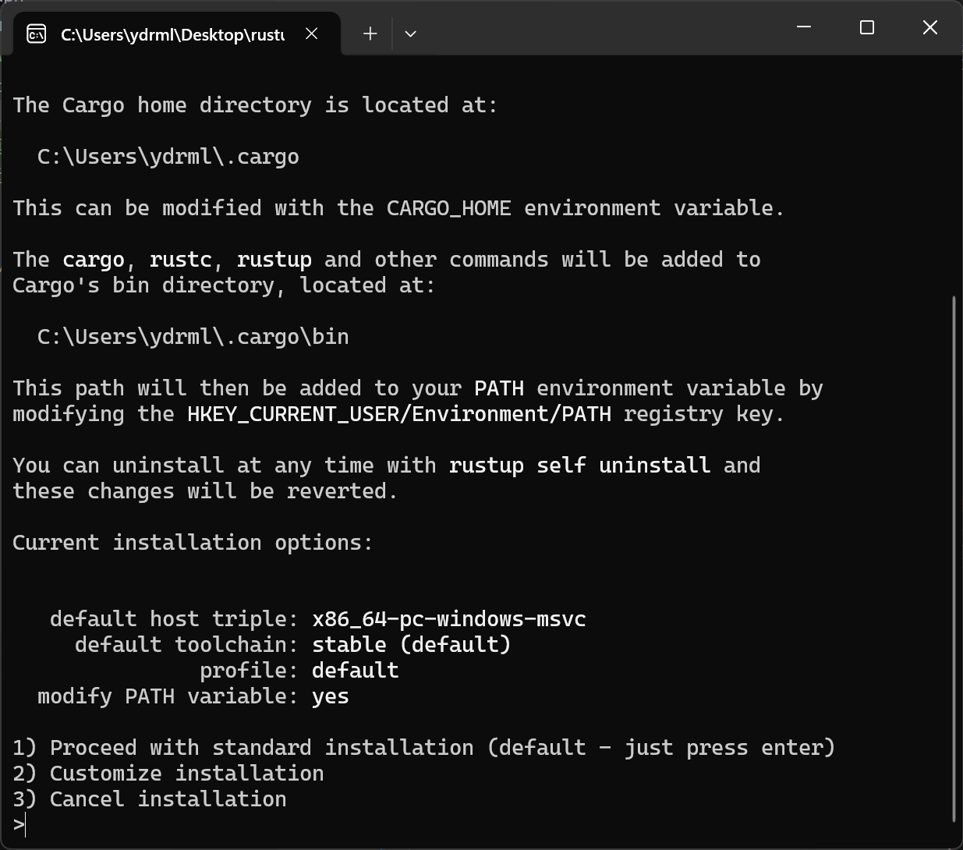Close the rustup terminal tab
The image size is (963, 850).
click(x=311, y=34)
